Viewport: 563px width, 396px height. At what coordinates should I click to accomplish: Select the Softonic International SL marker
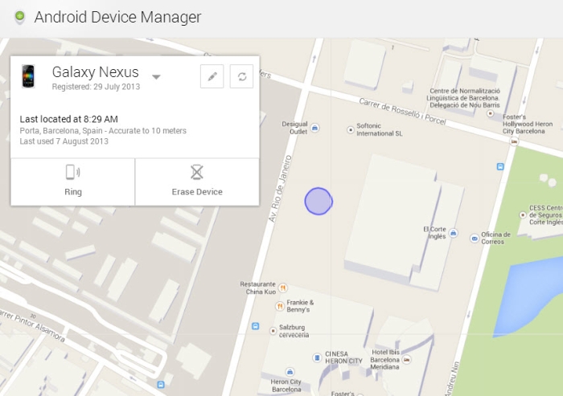tap(351, 130)
